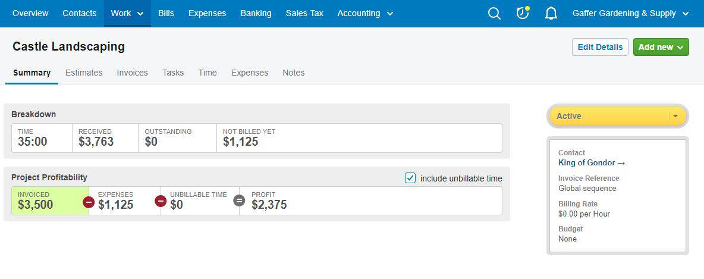Image resolution: width=704 pixels, height=279 pixels.
Task: Open the Active status dropdown
Action: coord(617,116)
